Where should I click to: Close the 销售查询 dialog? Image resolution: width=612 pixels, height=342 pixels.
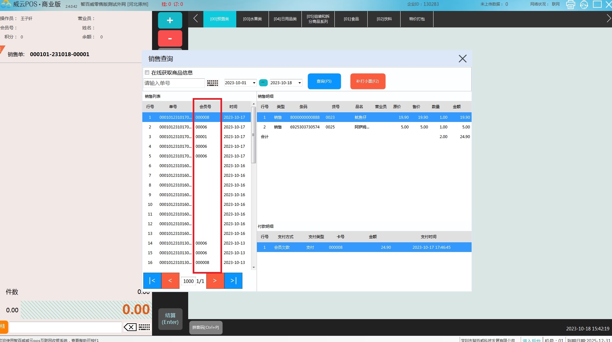tap(463, 59)
